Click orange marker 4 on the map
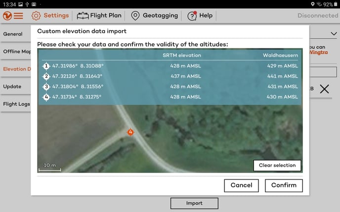Viewport: 340px width, 212px height. pyautogui.click(x=130, y=132)
